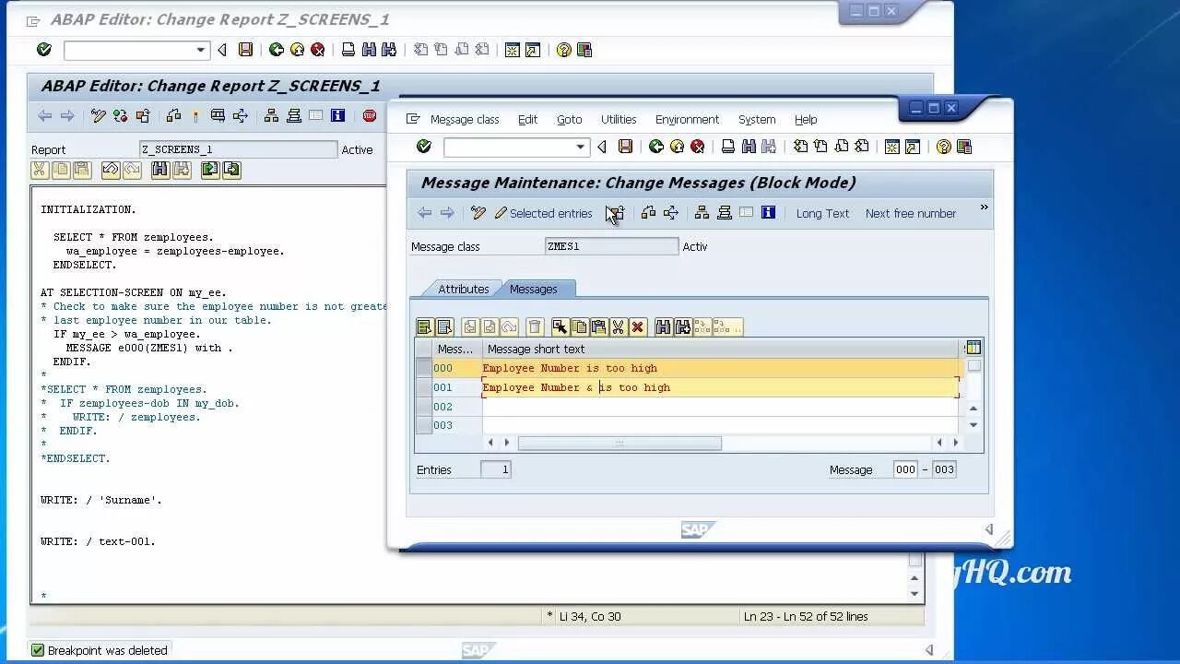
Task: Select row 001 using its row selector
Action: tap(424, 387)
